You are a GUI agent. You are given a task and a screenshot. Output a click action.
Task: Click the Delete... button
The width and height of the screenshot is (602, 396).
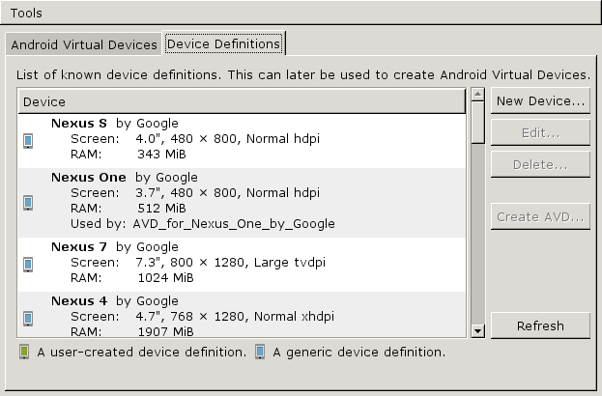[540, 164]
